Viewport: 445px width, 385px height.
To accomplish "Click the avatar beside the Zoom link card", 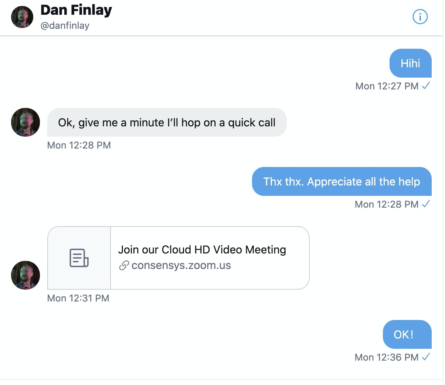I will click(x=26, y=275).
